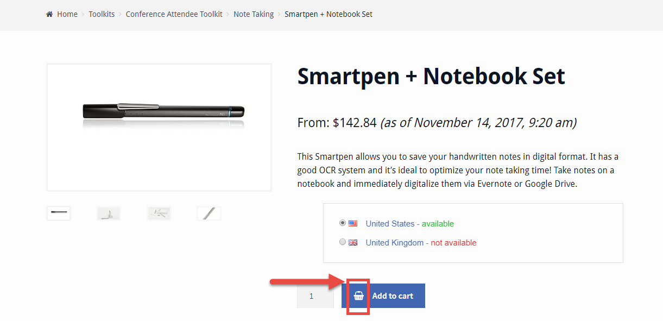Viewport: 663px width, 321px height.
Task: Select the notebook sketch thumbnail
Action: 159,212
